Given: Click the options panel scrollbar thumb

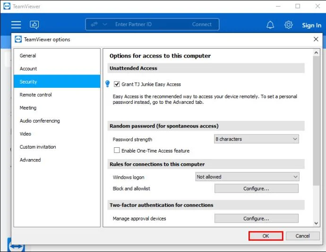Looking at the screenshot, I should pyautogui.click(x=316, y=120).
